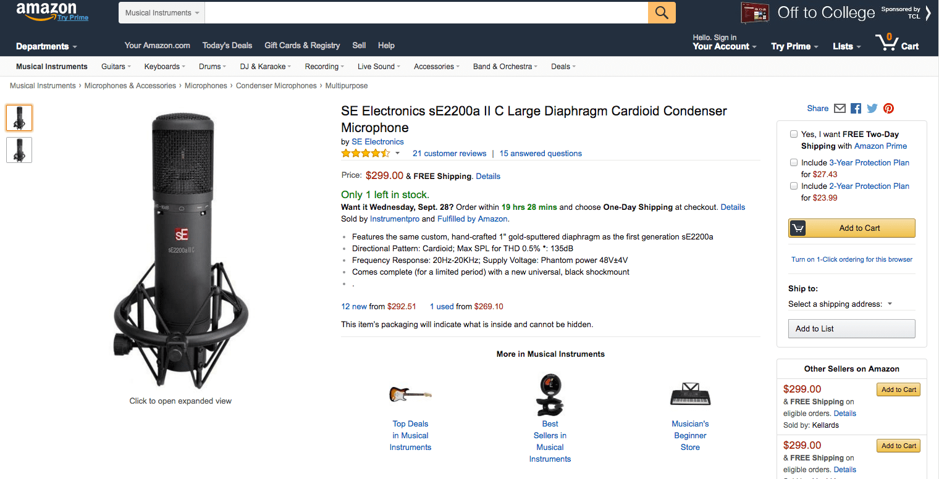Go to Amazon home via logo
The image size is (939, 479).
pyautogui.click(x=46, y=11)
